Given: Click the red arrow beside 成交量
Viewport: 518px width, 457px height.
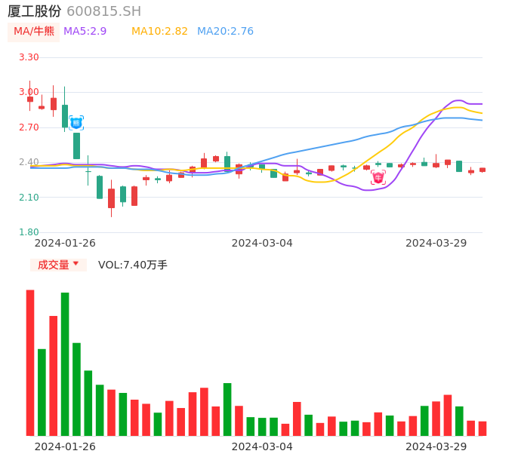Looking at the screenshot, I should 76,264.
